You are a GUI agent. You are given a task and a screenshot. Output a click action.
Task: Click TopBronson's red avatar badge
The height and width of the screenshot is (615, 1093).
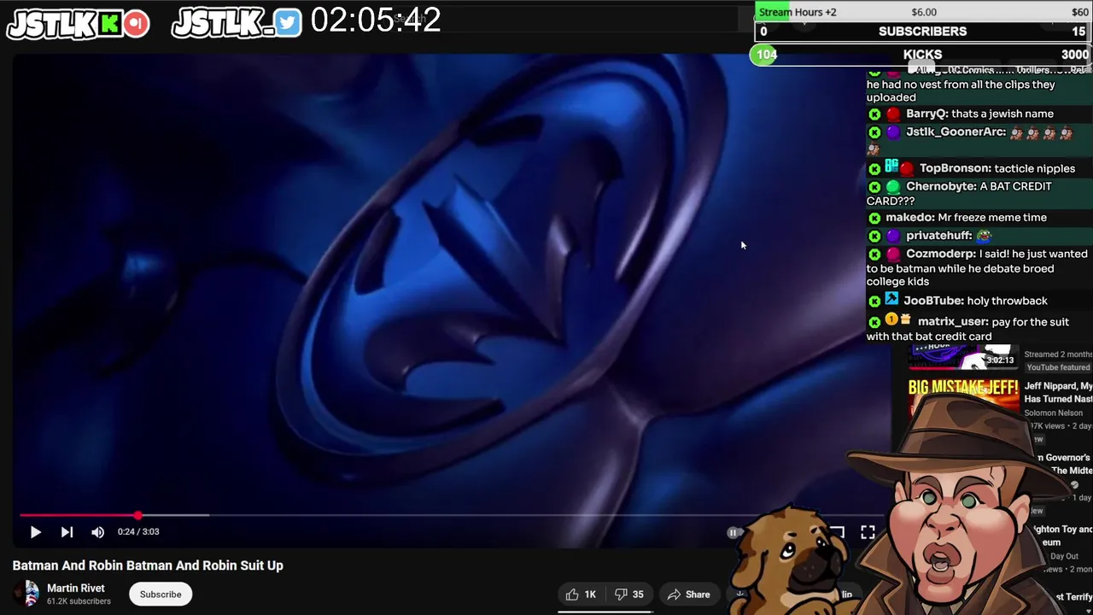(x=907, y=168)
